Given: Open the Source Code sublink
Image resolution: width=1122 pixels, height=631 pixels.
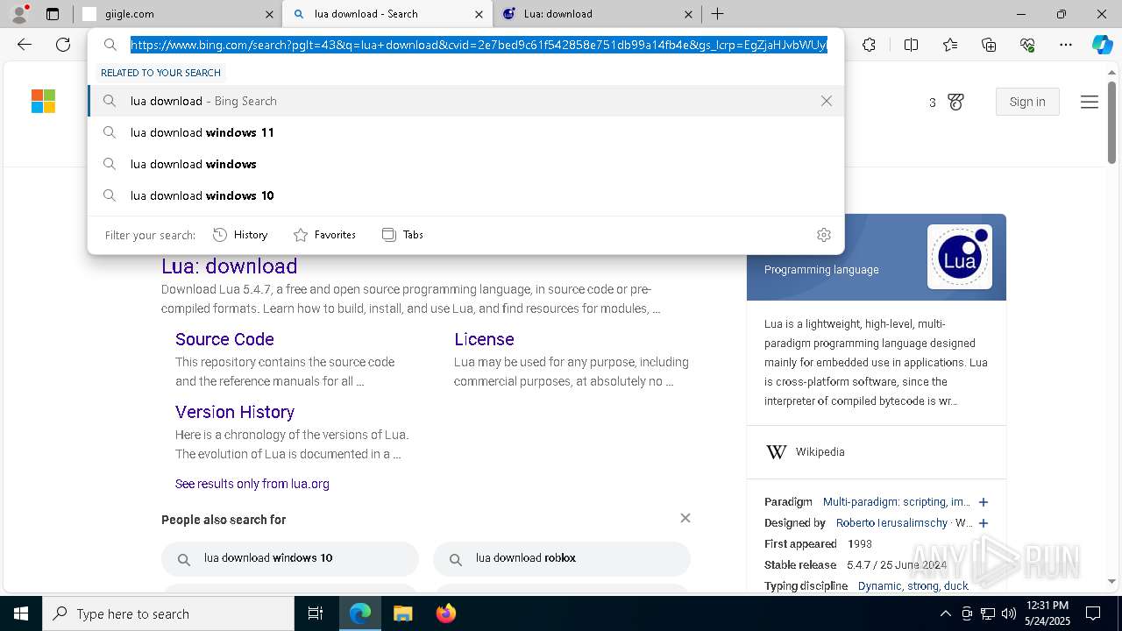Looking at the screenshot, I should click(224, 339).
